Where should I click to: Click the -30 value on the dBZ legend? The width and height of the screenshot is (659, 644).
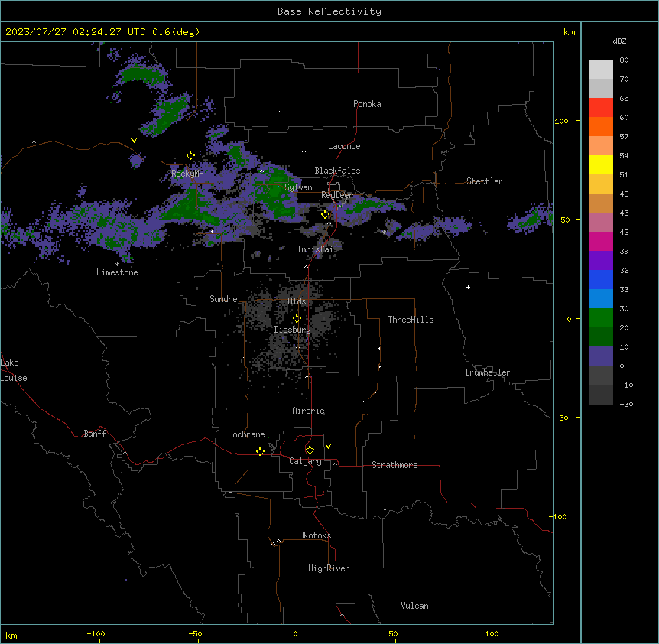(626, 404)
